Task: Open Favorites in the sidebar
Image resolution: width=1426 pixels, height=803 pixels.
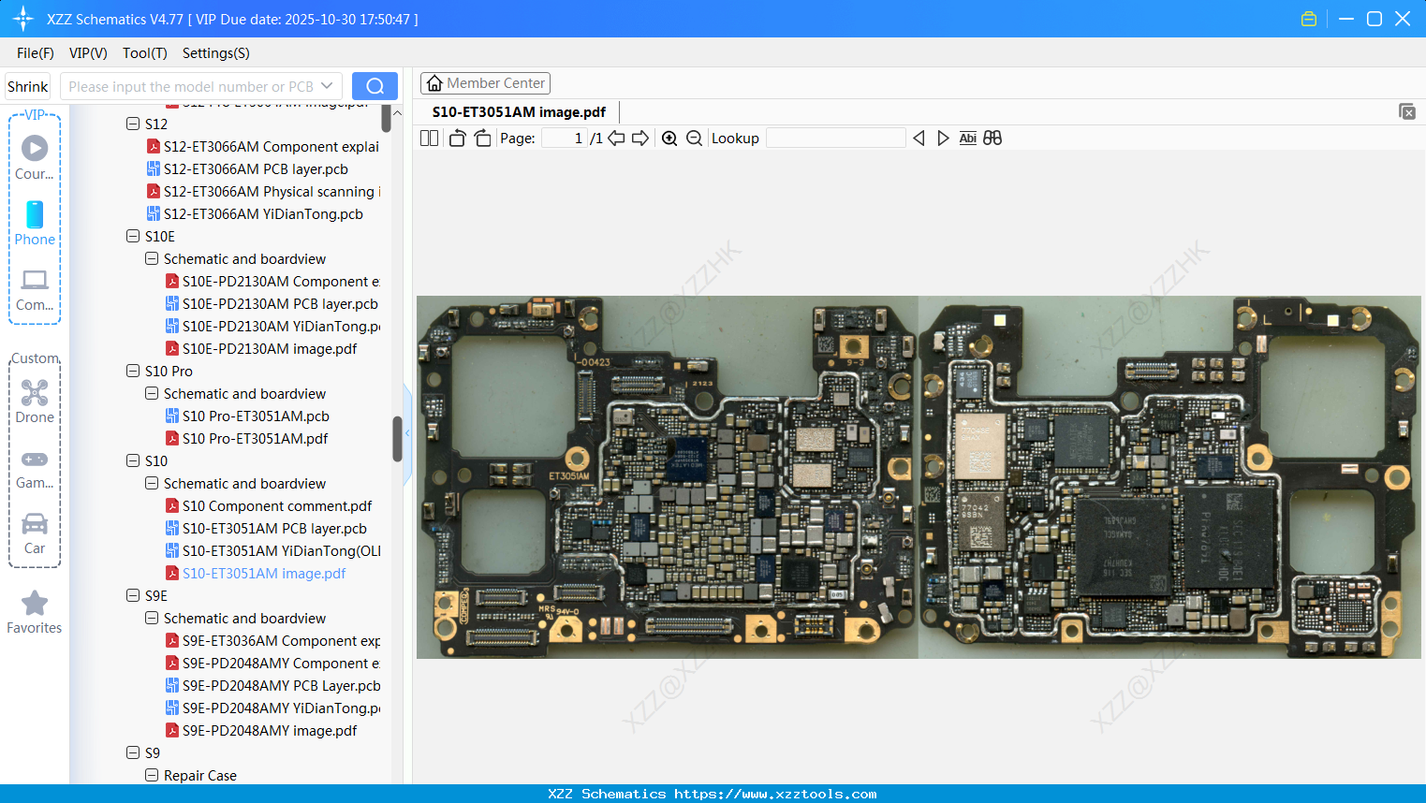Action: point(35,612)
